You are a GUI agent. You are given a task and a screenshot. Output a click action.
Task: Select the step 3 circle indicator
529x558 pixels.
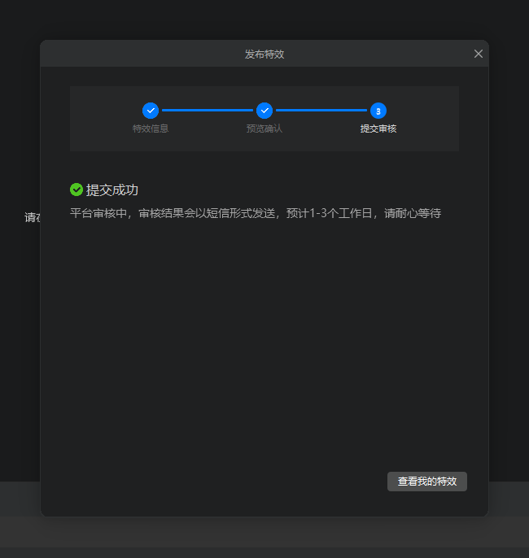pyautogui.click(x=378, y=111)
